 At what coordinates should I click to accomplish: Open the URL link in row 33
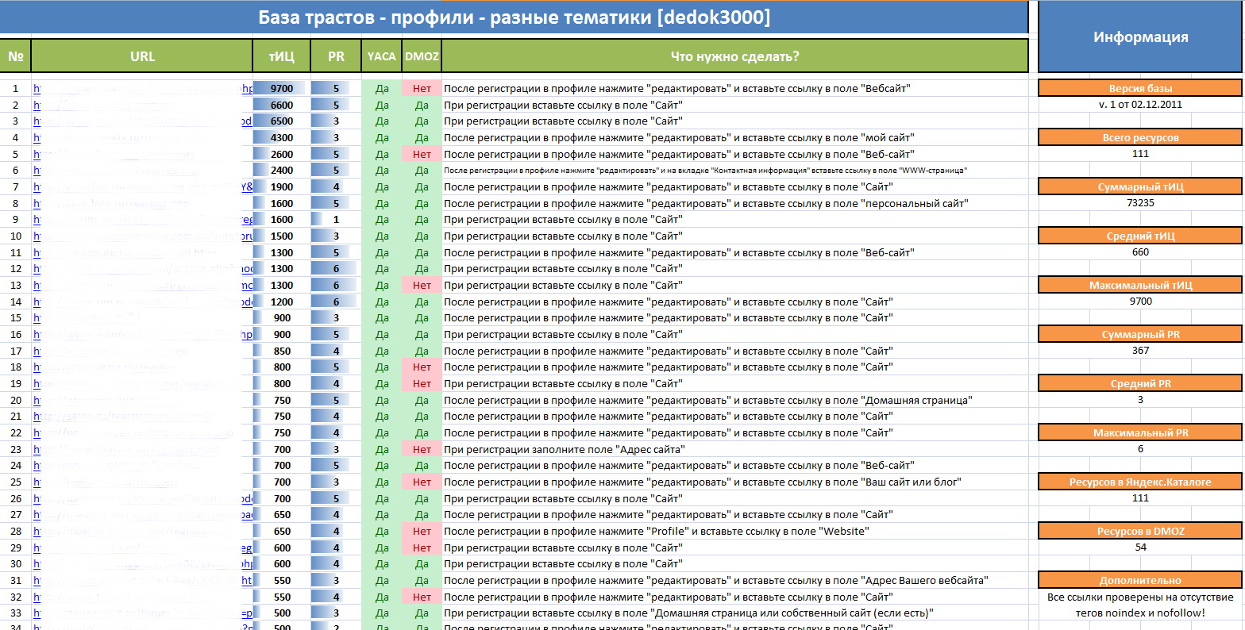pyautogui.click(x=143, y=613)
